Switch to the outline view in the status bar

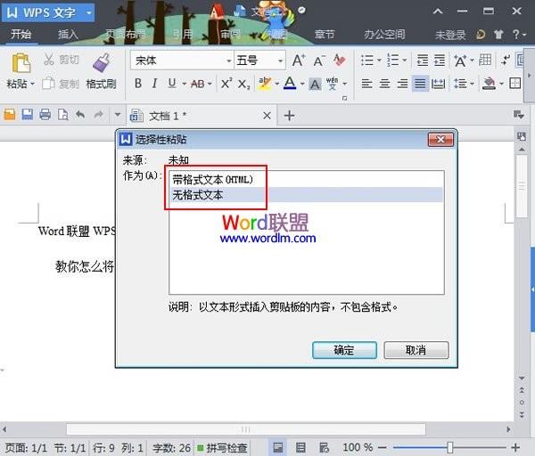[300, 447]
